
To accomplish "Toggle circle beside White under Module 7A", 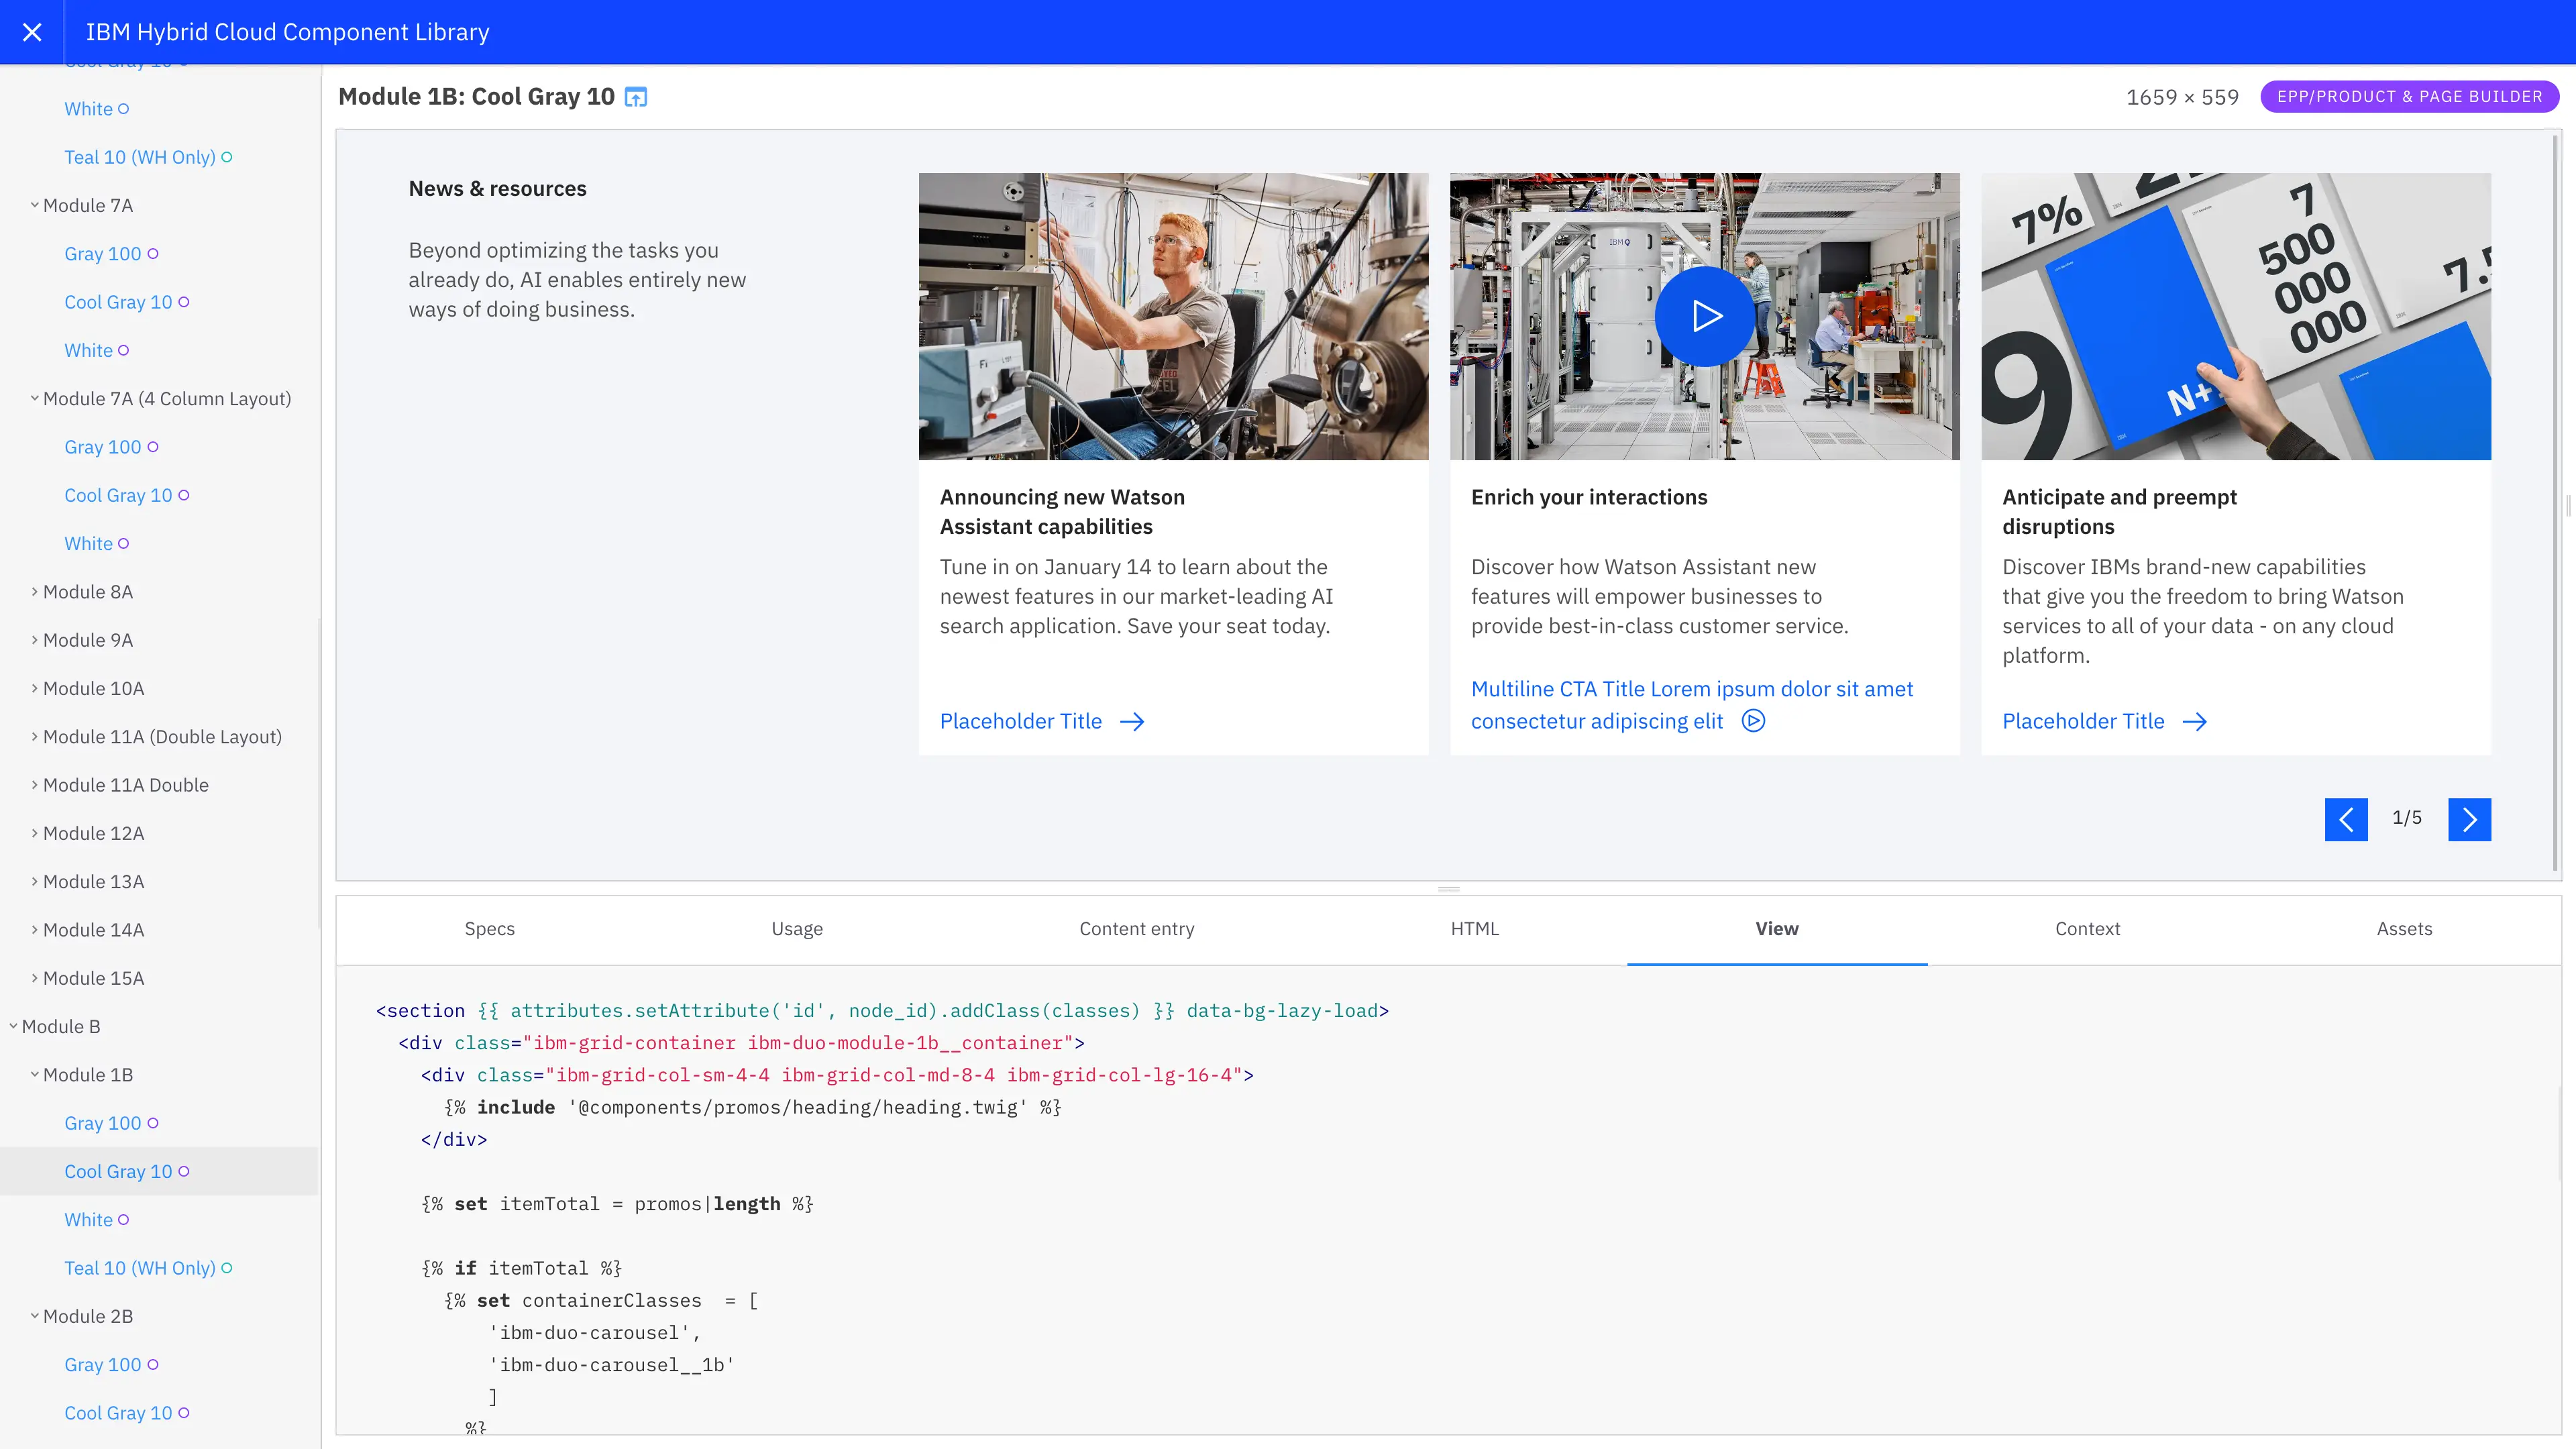I will point(123,350).
